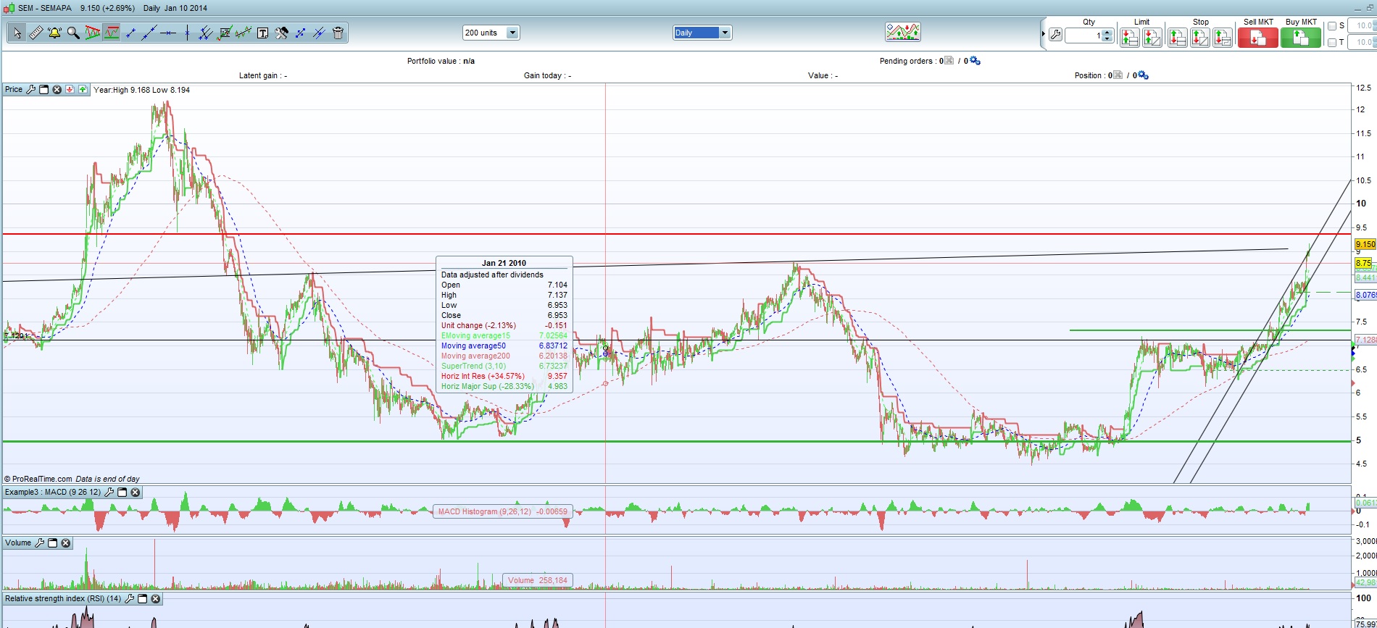Click the Qty input field
The image size is (1377, 628).
(x=1083, y=35)
